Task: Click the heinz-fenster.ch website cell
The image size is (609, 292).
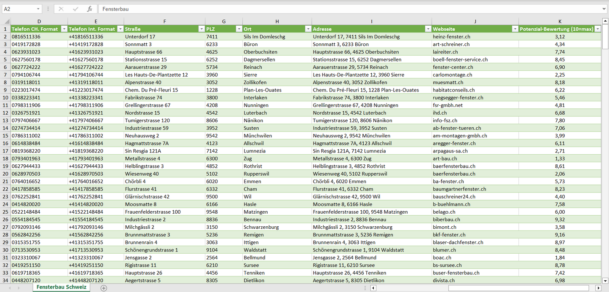Action: coord(451,37)
